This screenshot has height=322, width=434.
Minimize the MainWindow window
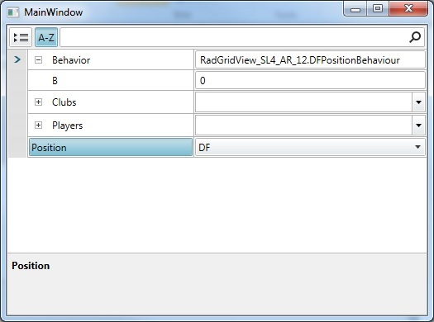(355, 9)
